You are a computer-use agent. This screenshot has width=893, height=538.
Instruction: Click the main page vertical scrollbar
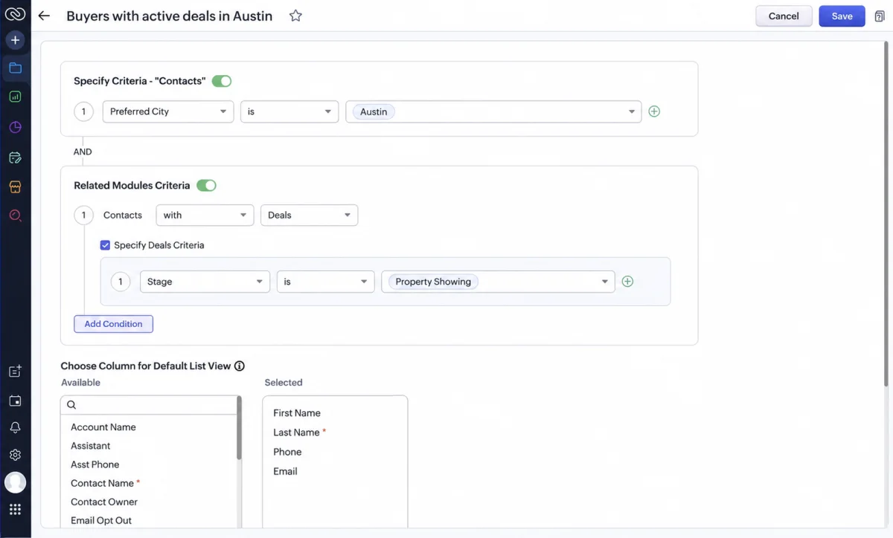click(x=886, y=213)
